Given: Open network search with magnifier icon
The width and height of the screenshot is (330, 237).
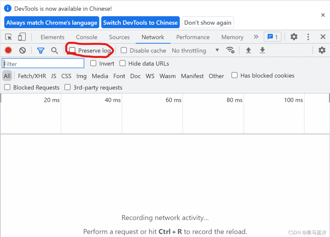Looking at the screenshot, I should [54, 50].
